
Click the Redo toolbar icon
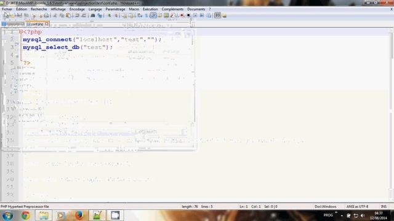point(84,15)
